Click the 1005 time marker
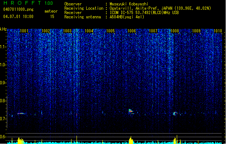This screenshot has height=144, width=226. coord(110,31)
